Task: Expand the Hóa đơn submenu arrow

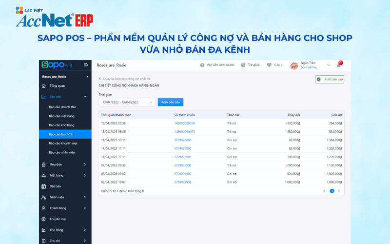Action: click(x=85, y=164)
